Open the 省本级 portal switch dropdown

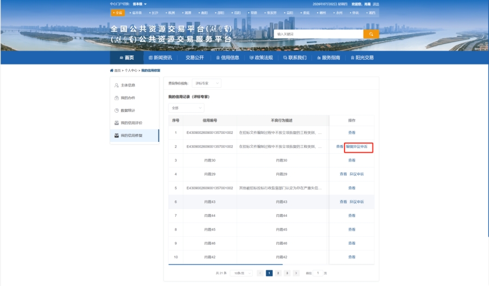coord(139,4)
